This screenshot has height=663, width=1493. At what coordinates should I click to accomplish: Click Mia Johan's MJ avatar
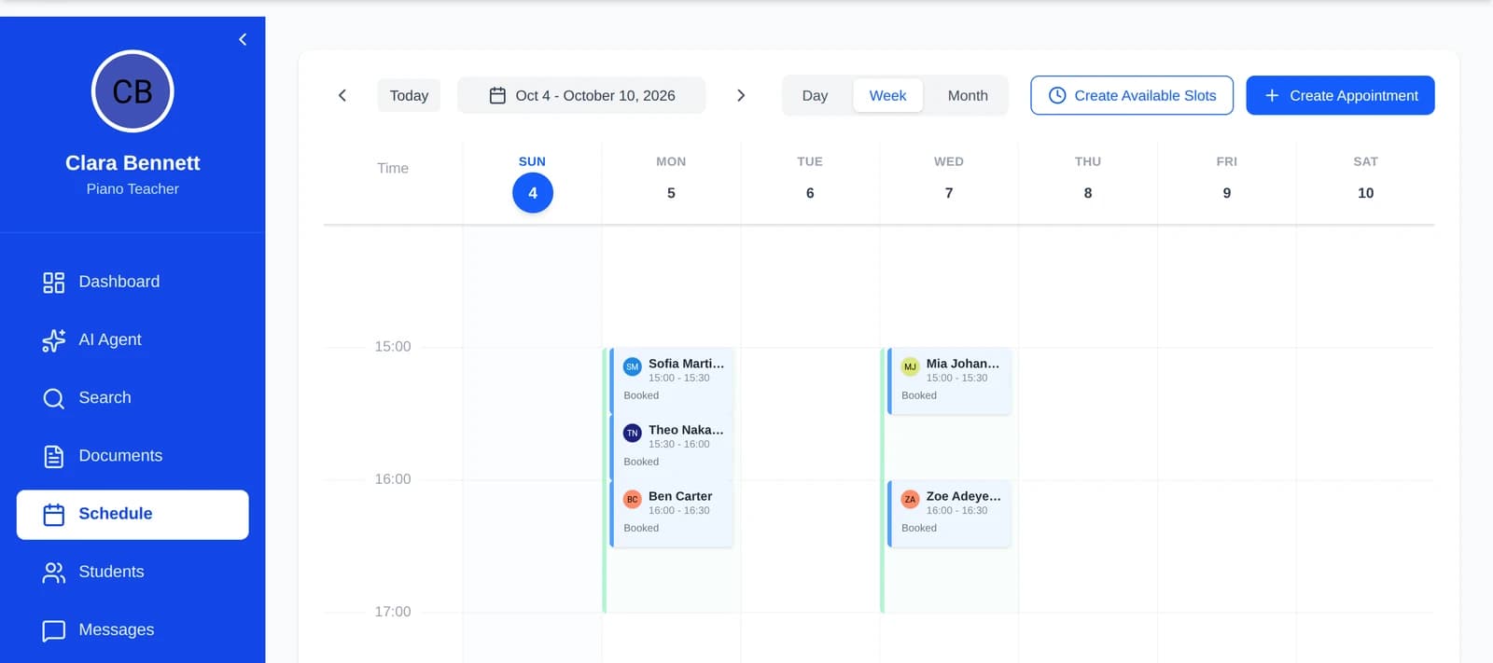[910, 366]
